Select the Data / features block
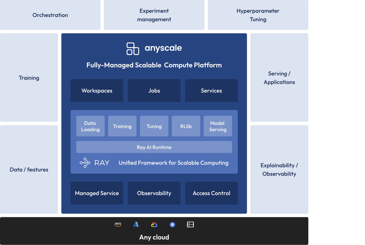This screenshot has width=365, height=245. click(x=29, y=169)
